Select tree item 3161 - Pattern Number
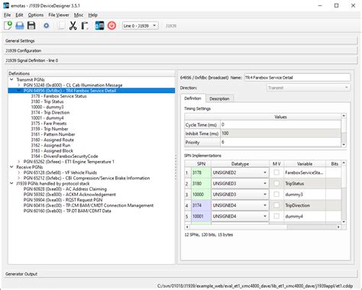 (x=53, y=134)
